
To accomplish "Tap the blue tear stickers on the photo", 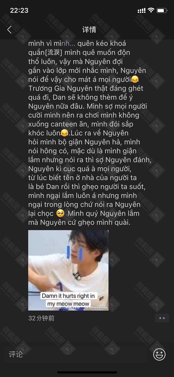I will (x=74, y=254).
